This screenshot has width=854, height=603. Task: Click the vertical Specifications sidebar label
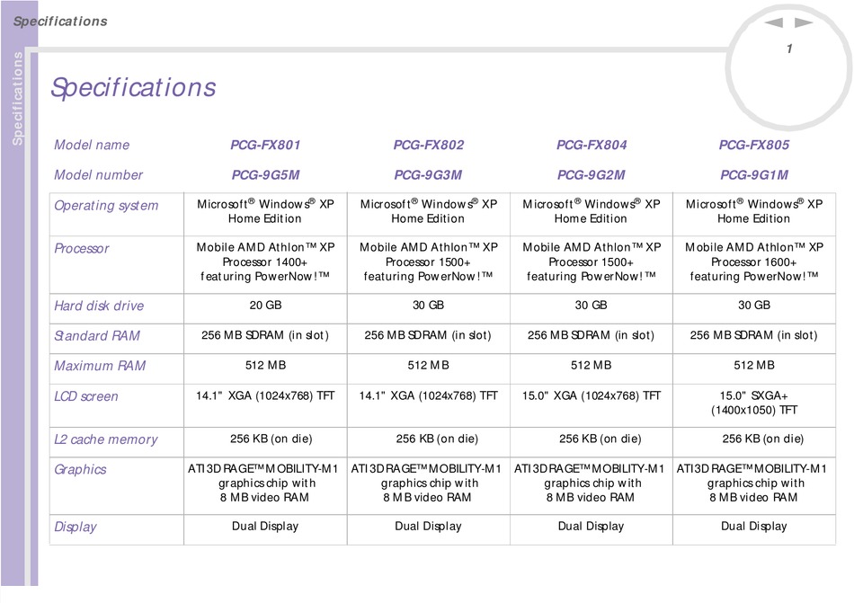coord(17,99)
